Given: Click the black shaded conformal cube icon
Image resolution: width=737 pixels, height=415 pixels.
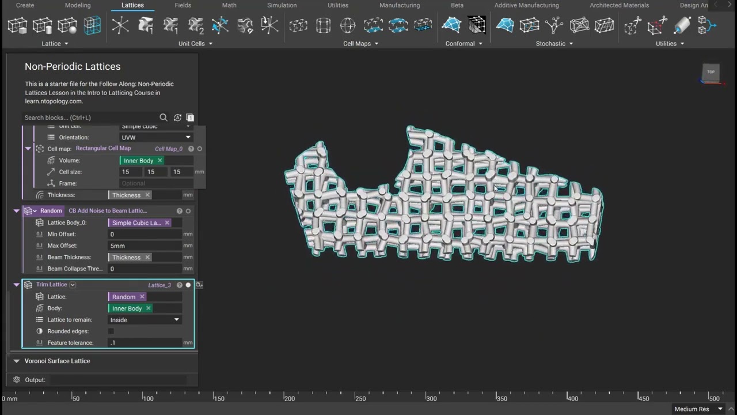Looking at the screenshot, I should point(477,25).
